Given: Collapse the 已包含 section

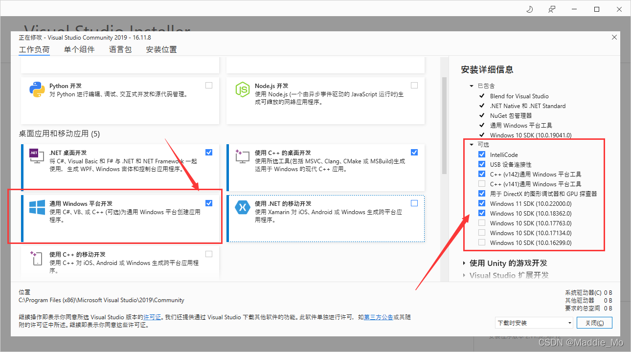Looking at the screenshot, I should pos(472,86).
